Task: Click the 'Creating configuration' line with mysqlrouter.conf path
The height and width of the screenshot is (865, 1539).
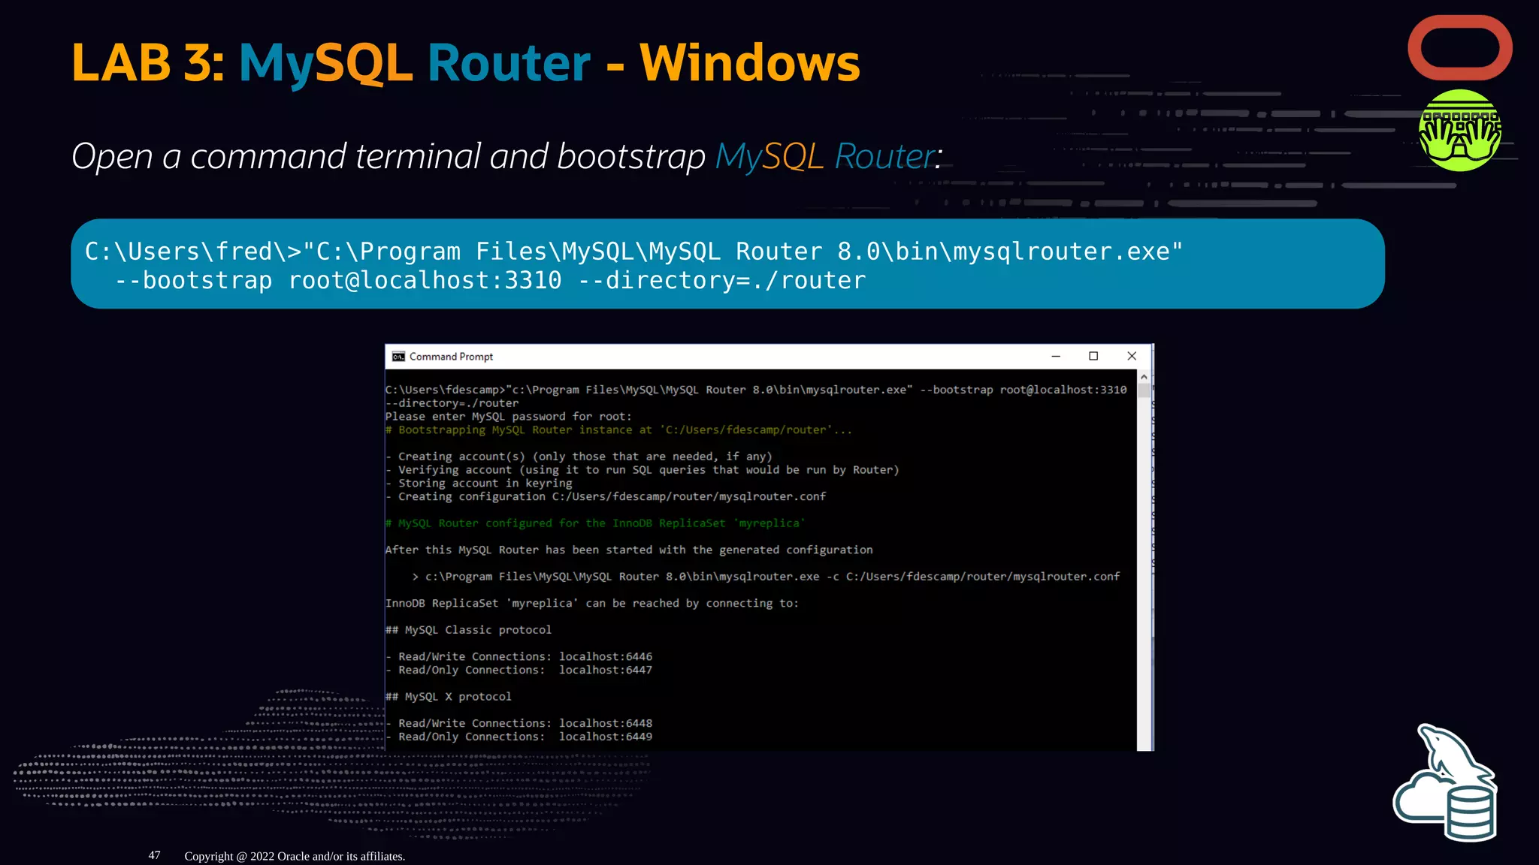Action: click(x=606, y=497)
